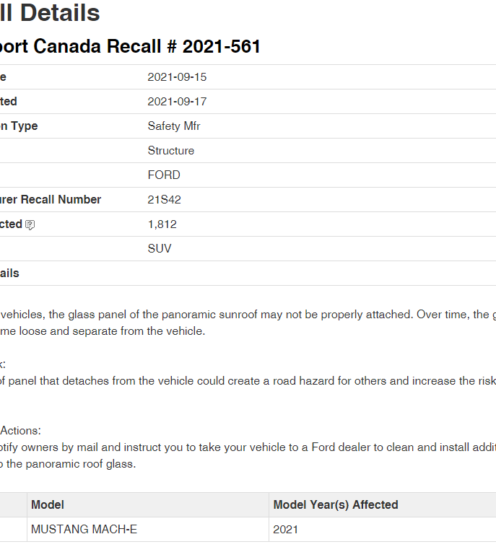Viewport: 496px width, 547px height.
Task: Click the 'FORD' manufacturer value
Action: click(164, 175)
